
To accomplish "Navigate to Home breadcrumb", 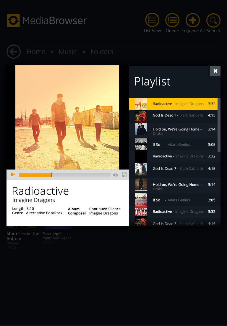I will 36,52.
